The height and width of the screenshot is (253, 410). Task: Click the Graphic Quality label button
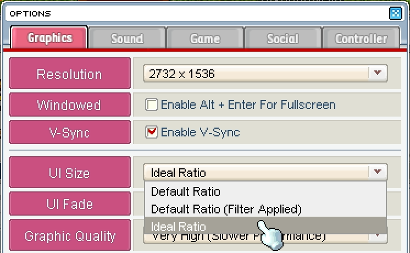pos(70,235)
